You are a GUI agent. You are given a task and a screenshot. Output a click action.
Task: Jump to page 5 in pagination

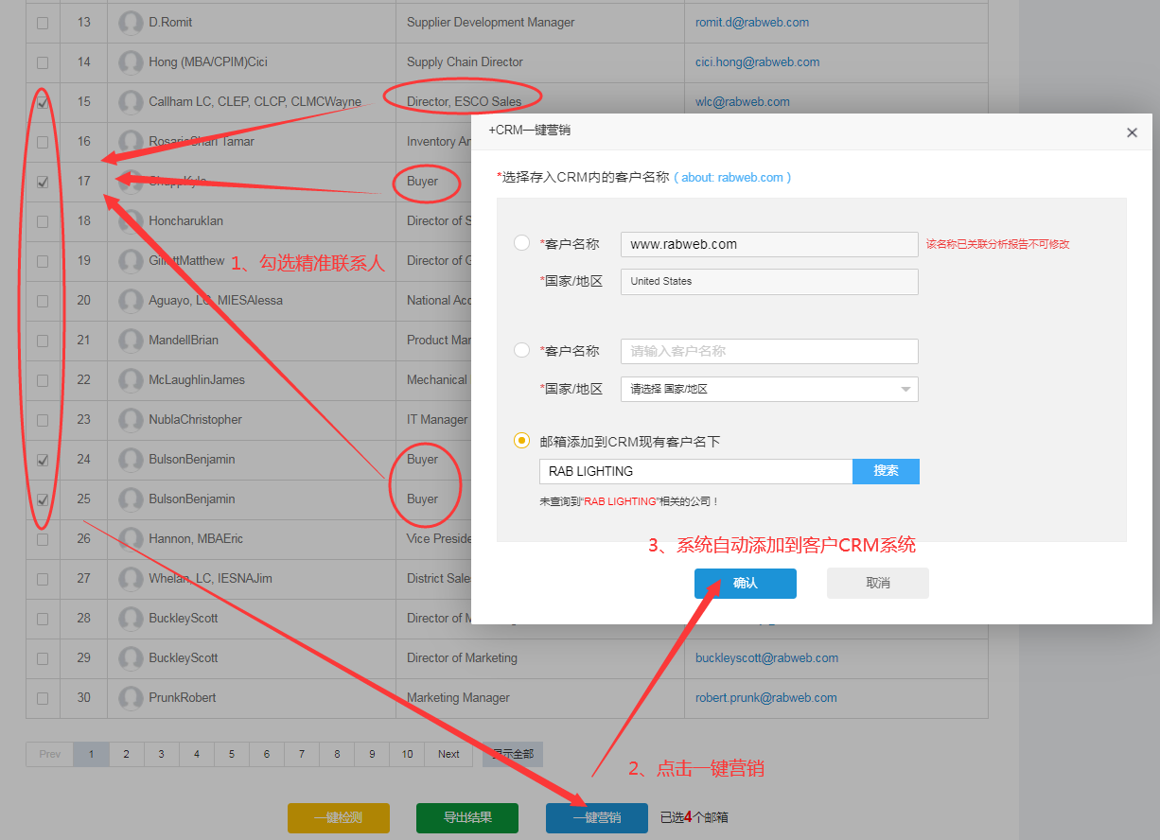click(x=232, y=754)
